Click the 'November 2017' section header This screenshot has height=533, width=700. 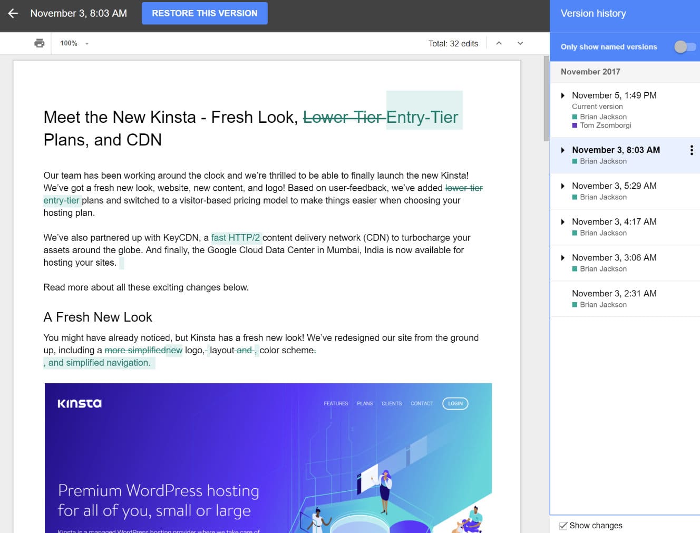tap(590, 72)
